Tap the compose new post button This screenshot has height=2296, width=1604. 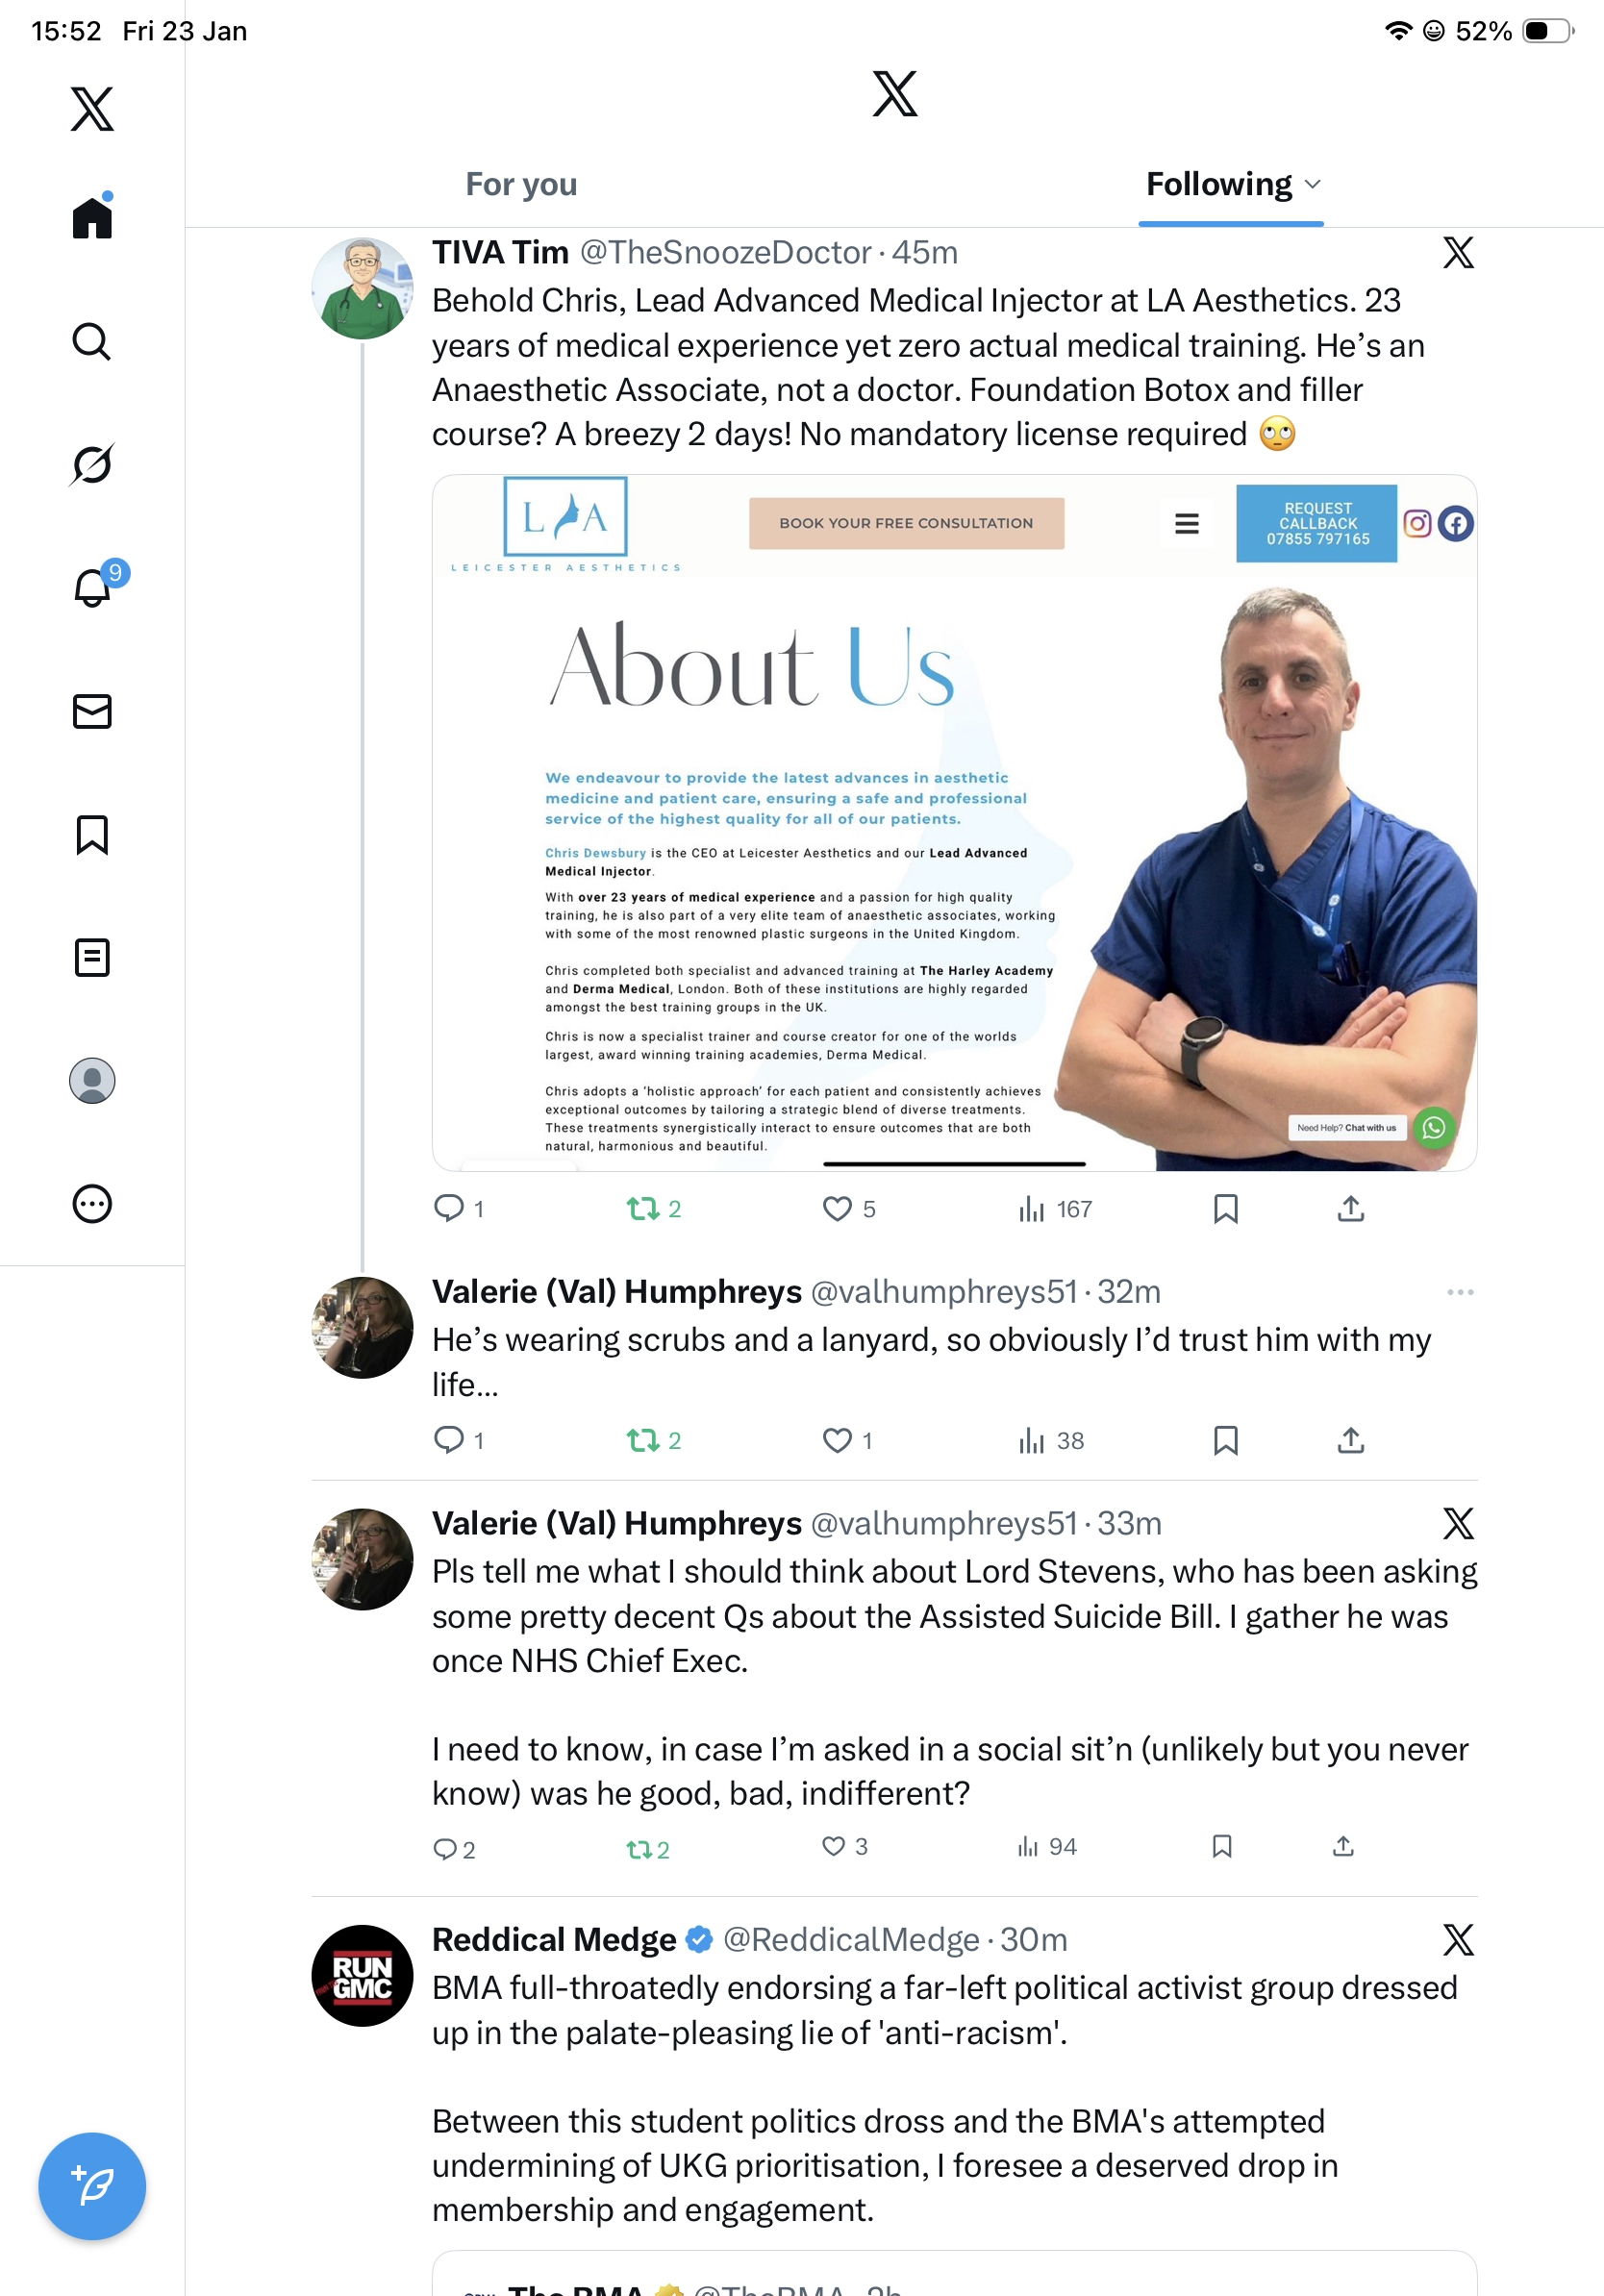point(92,2186)
